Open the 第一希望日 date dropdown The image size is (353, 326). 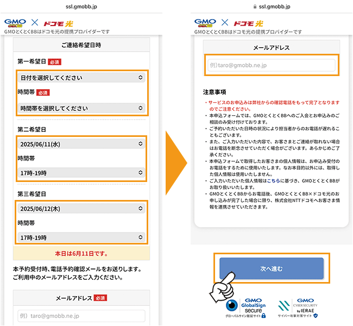click(x=81, y=78)
